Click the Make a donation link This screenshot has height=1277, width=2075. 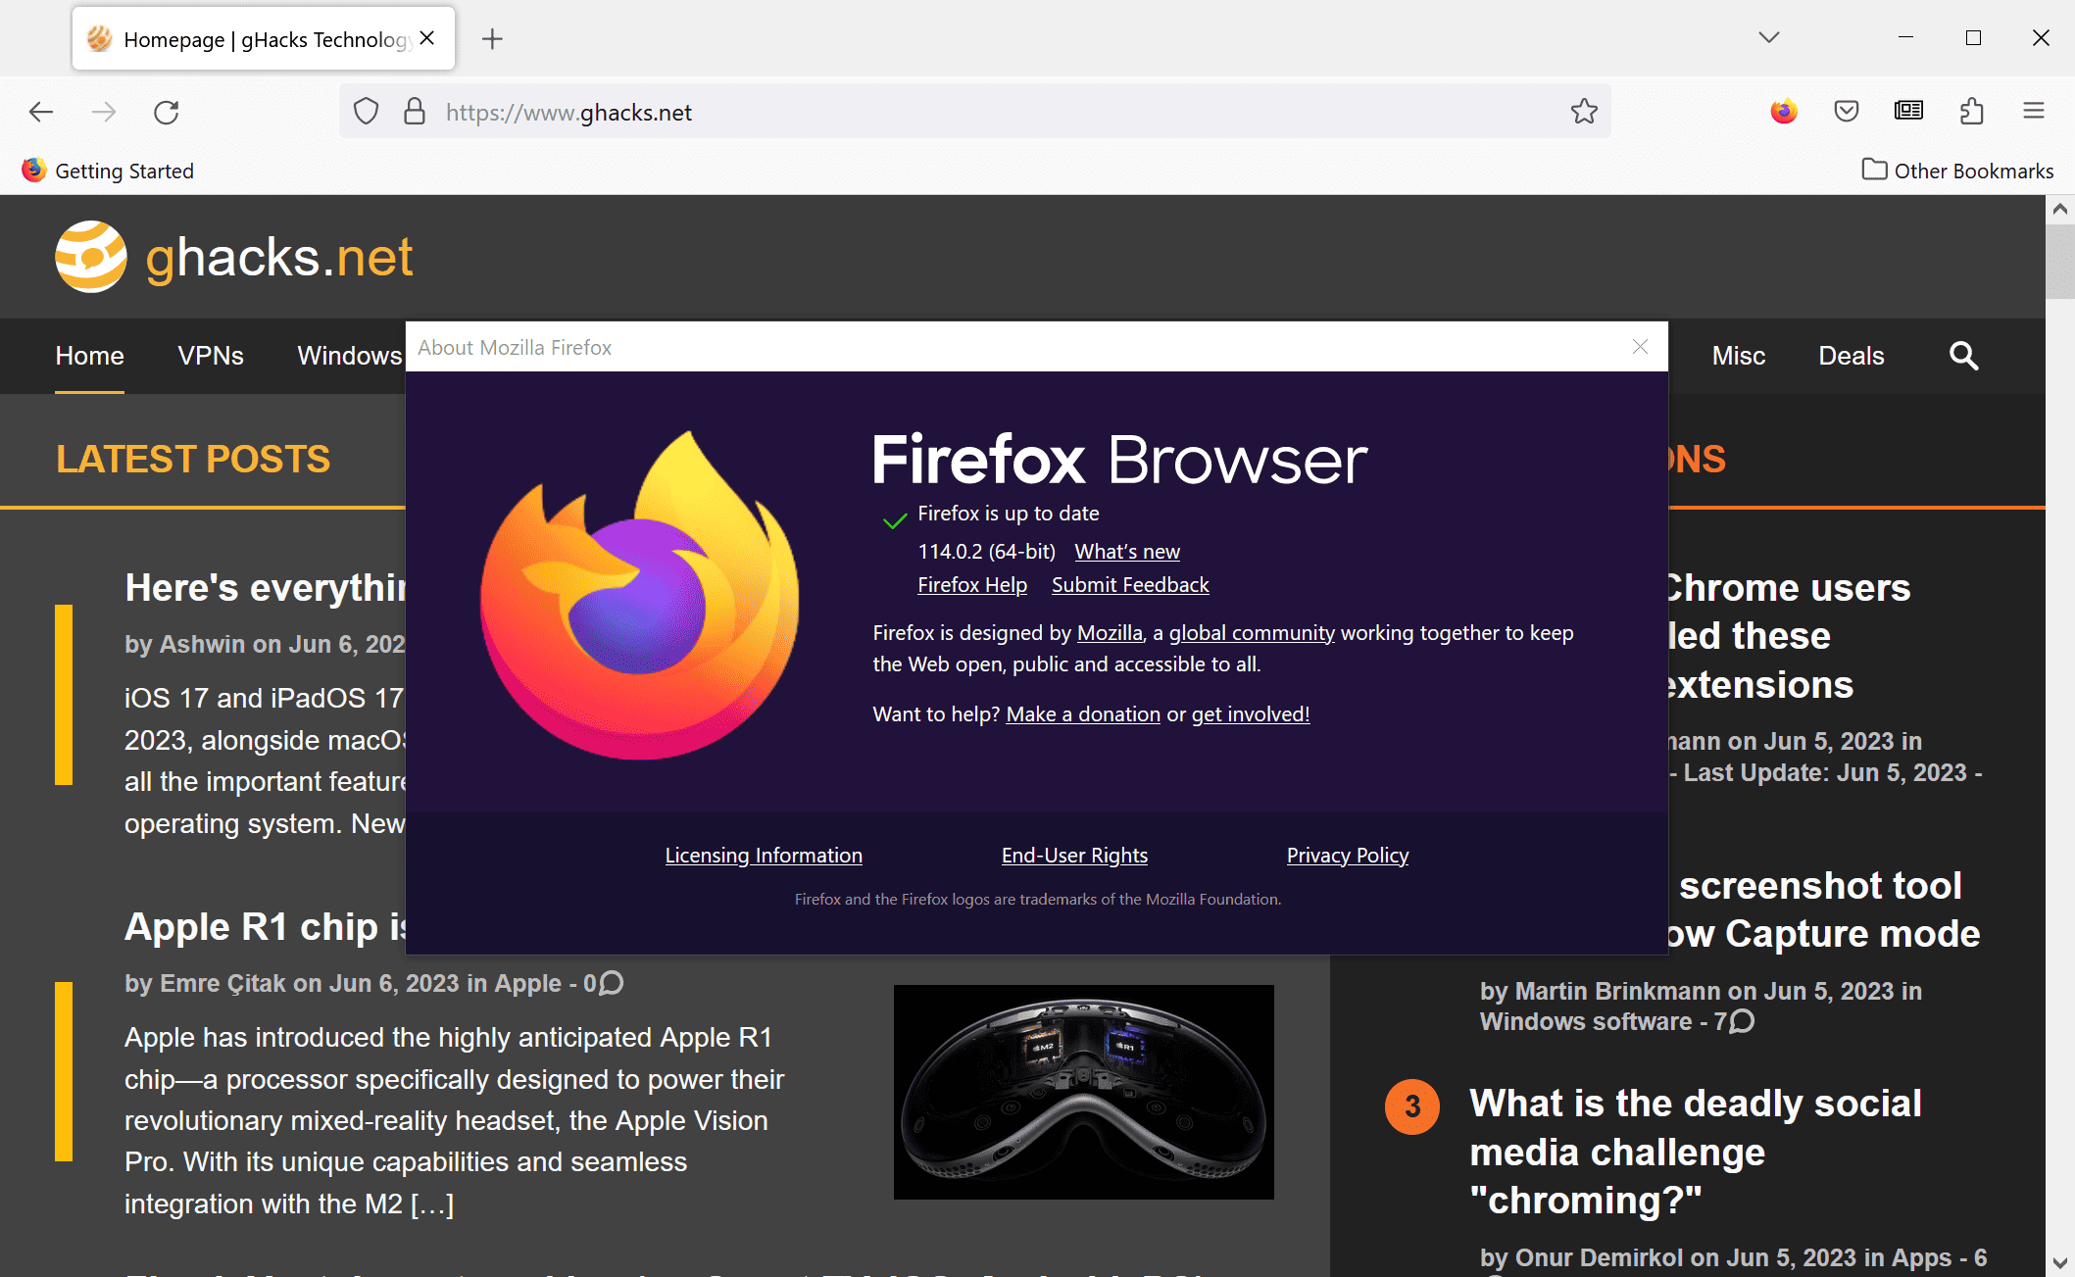pos(1083,714)
